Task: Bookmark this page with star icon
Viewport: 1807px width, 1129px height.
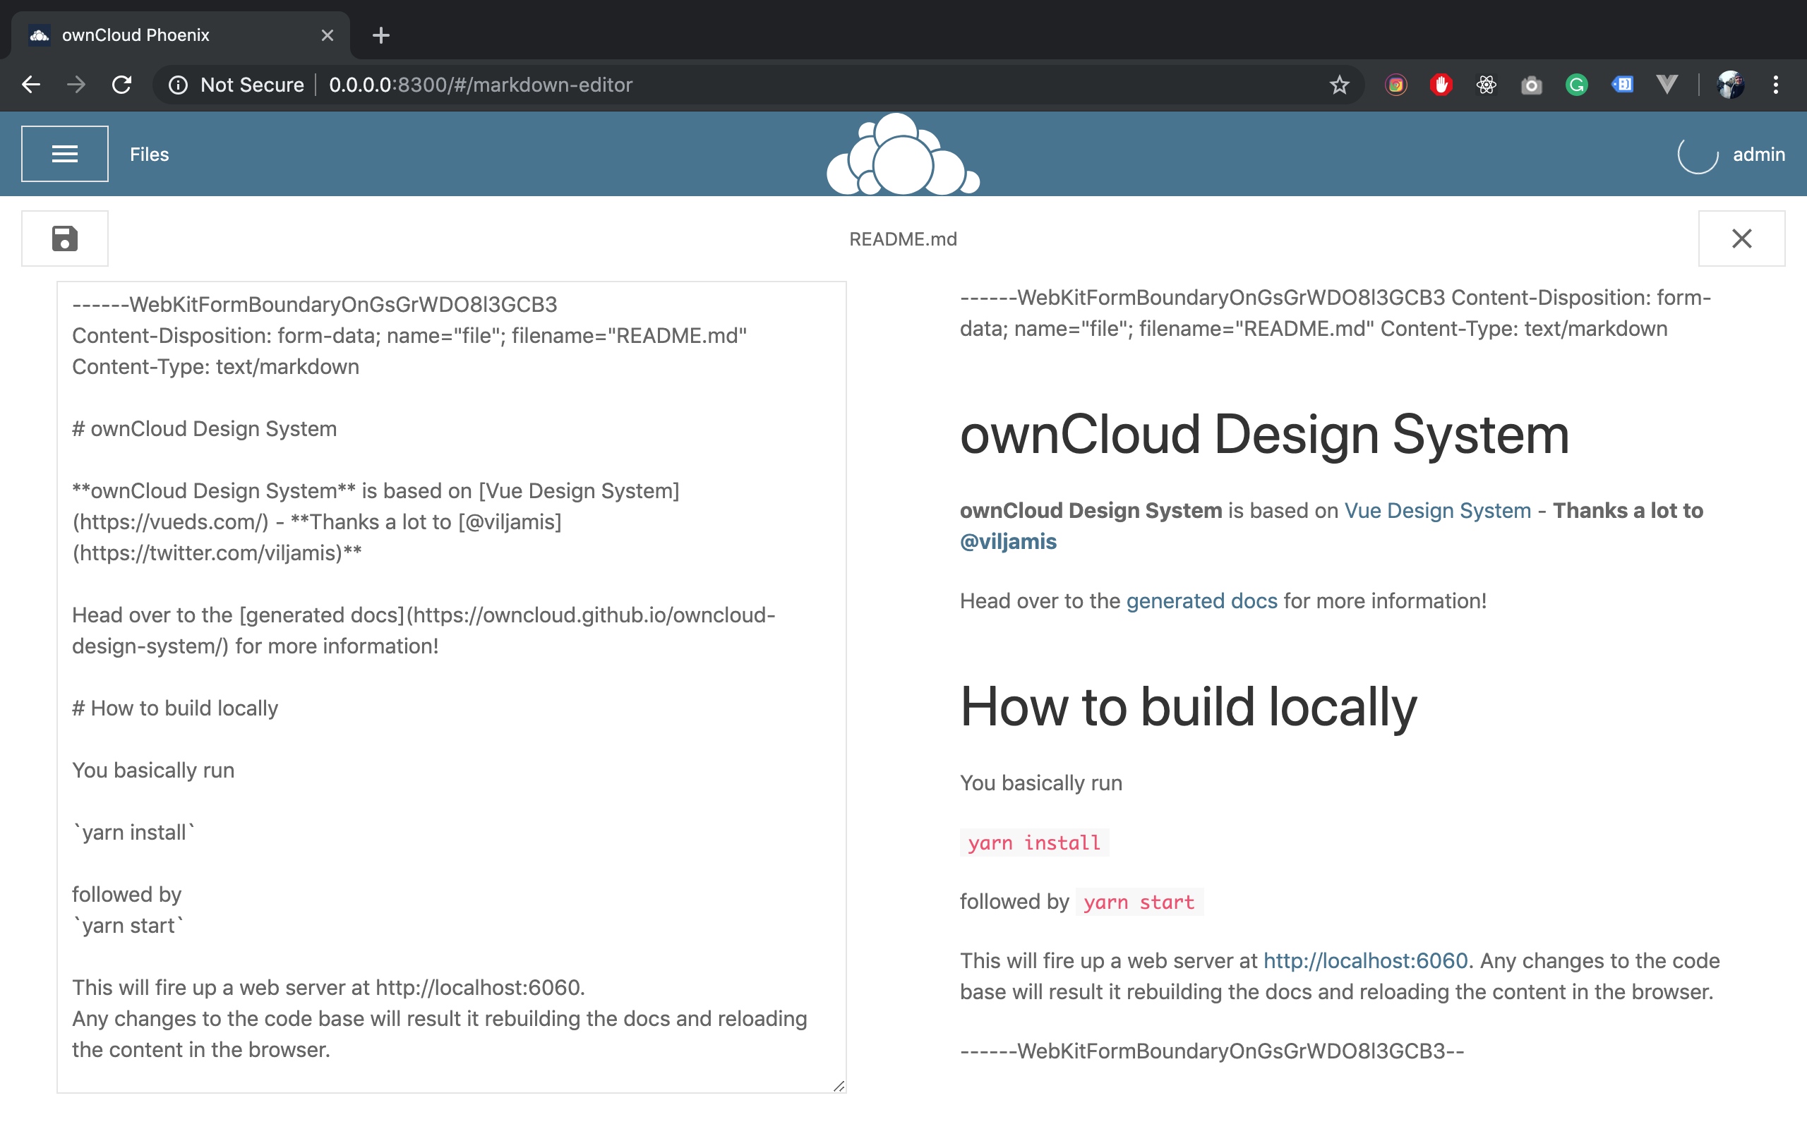Action: point(1340,85)
